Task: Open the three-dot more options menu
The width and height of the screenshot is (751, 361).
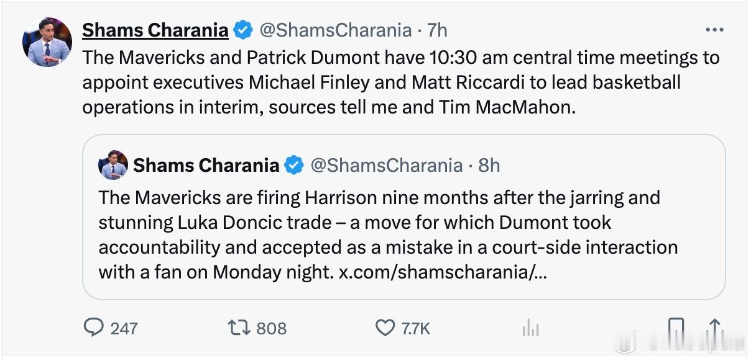Action: pos(715,30)
